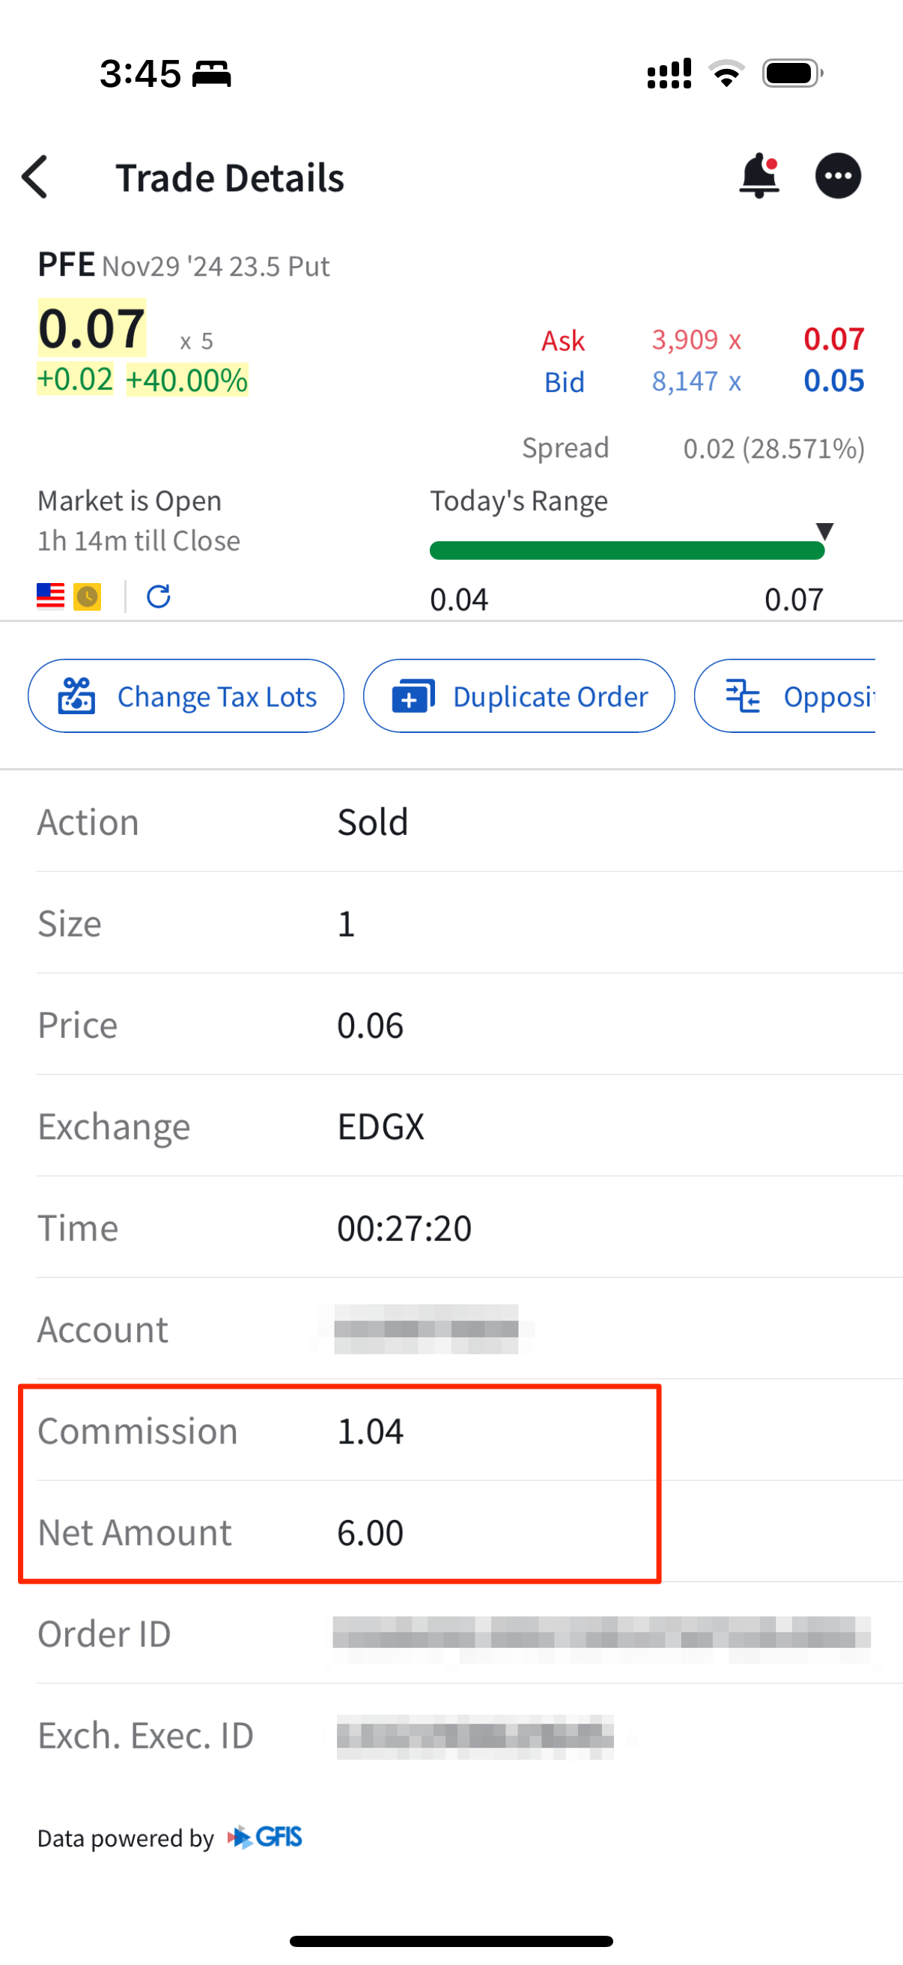Tap the PFE Nov29 '24 23.5 Put title
The height and width of the screenshot is (1965, 903).
pos(183,266)
